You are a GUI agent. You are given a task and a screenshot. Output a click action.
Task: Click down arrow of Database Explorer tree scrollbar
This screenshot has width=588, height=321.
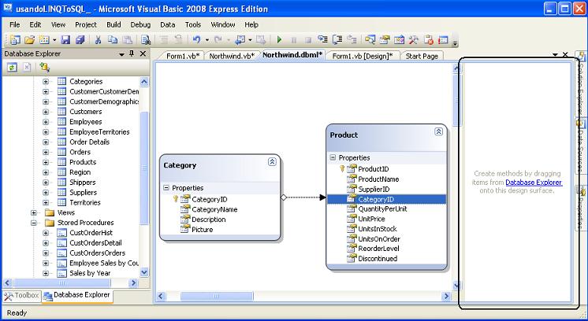(144, 273)
